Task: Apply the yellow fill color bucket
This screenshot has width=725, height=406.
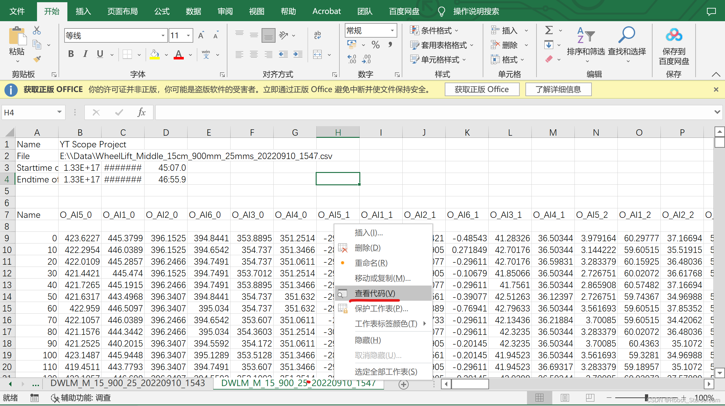Action: point(154,54)
